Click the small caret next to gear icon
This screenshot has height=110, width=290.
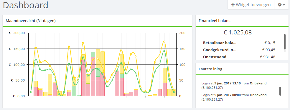(x=284, y=5)
